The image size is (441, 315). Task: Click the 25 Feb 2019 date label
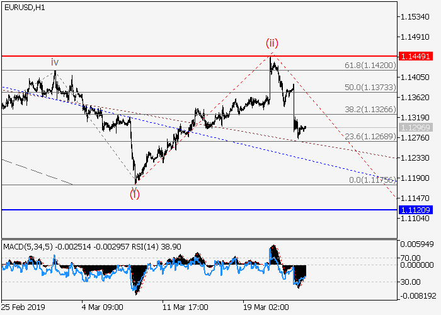tap(25, 308)
